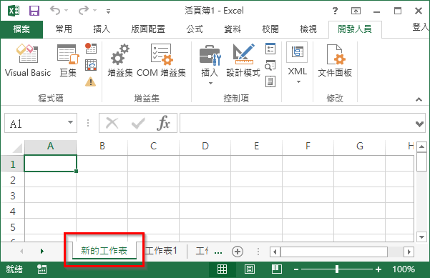
Task: Select the 新的工作表 sheet tab
Action: click(104, 251)
